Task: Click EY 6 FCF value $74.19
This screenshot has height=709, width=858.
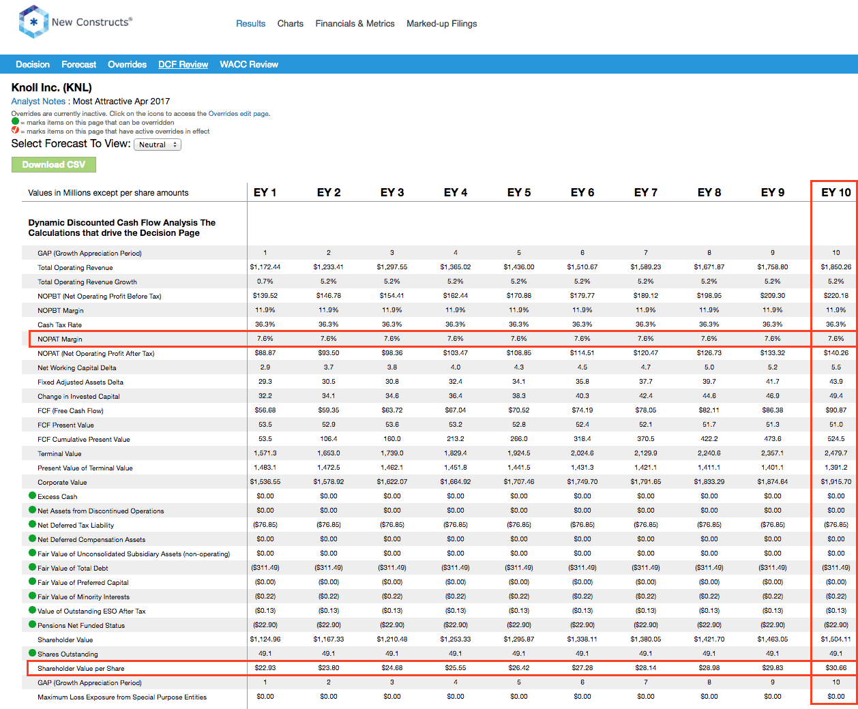Action: [x=582, y=410]
